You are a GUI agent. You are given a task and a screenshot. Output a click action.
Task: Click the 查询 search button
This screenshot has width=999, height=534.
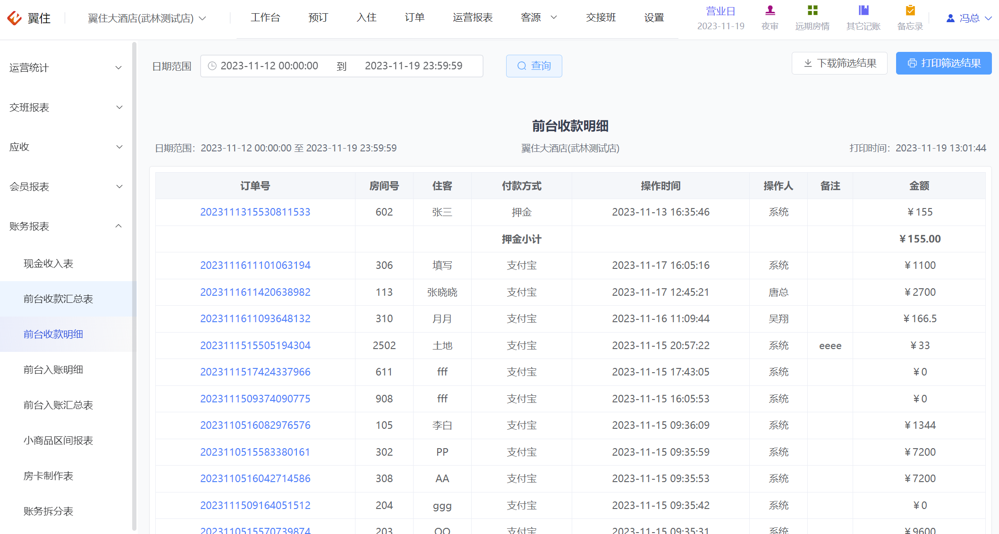tap(534, 66)
